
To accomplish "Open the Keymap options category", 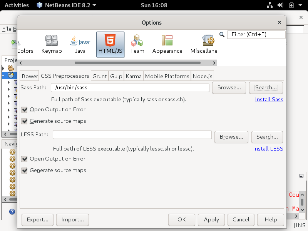I will (x=52, y=45).
